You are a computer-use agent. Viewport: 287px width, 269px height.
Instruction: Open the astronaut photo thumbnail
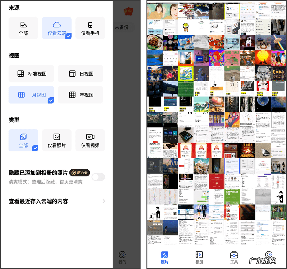247,42
